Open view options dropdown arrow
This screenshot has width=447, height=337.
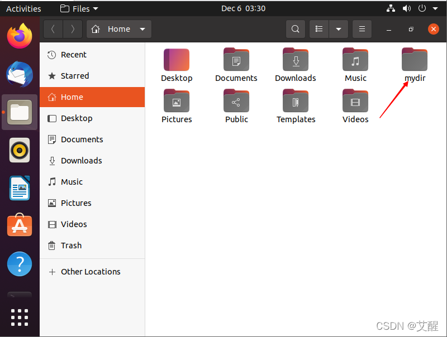[339, 29]
